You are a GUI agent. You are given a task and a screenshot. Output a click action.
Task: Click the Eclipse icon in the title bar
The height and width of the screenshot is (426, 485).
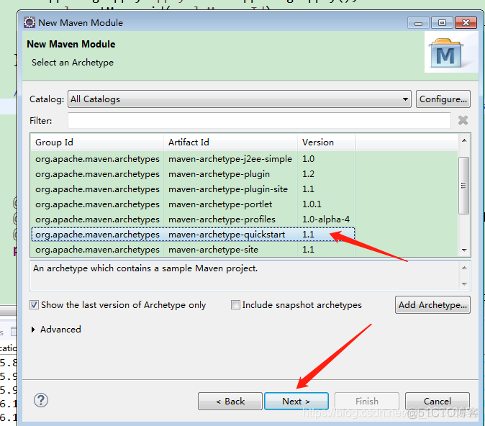30,22
